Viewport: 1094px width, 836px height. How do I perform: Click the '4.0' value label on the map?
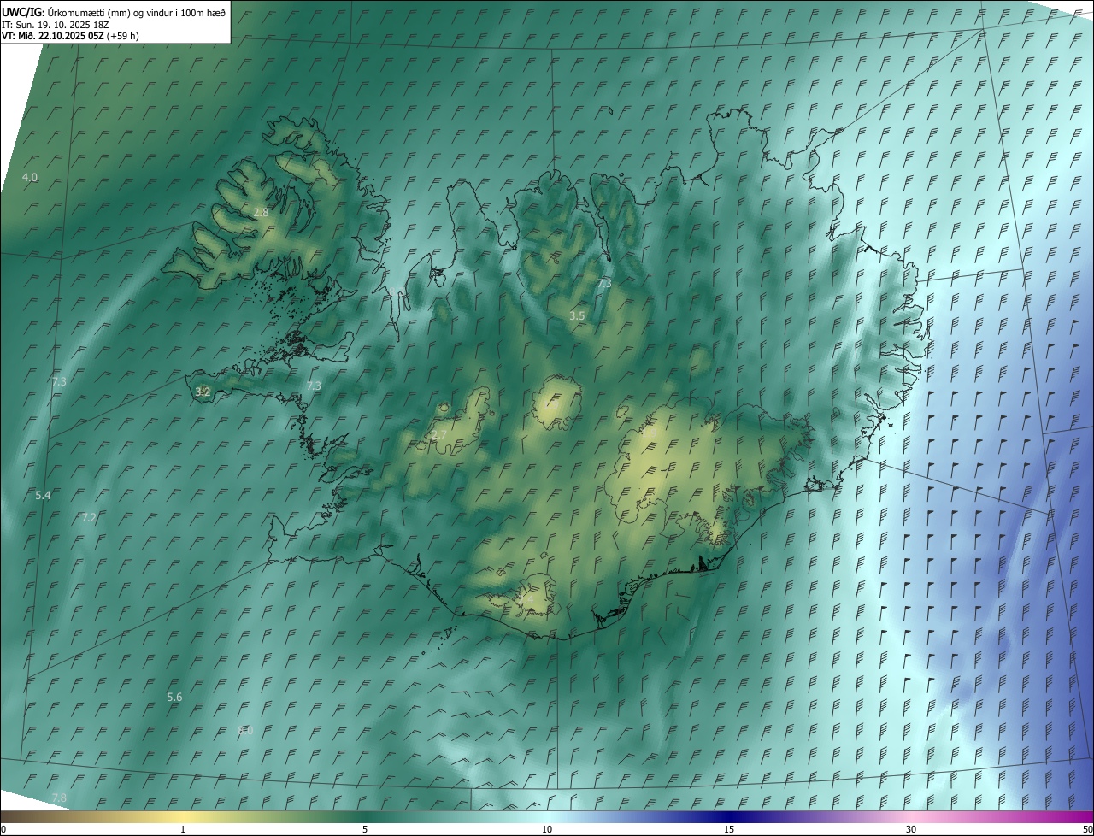[x=30, y=177]
